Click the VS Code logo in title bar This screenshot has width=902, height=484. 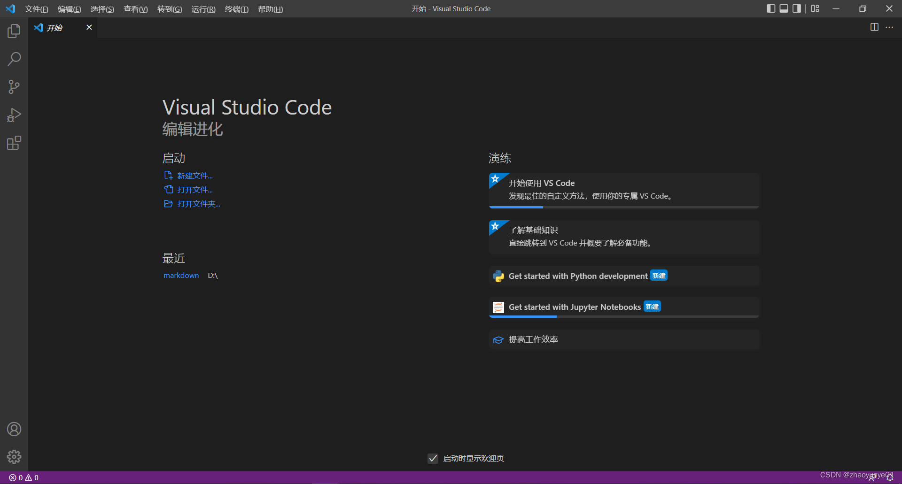pyautogui.click(x=10, y=9)
